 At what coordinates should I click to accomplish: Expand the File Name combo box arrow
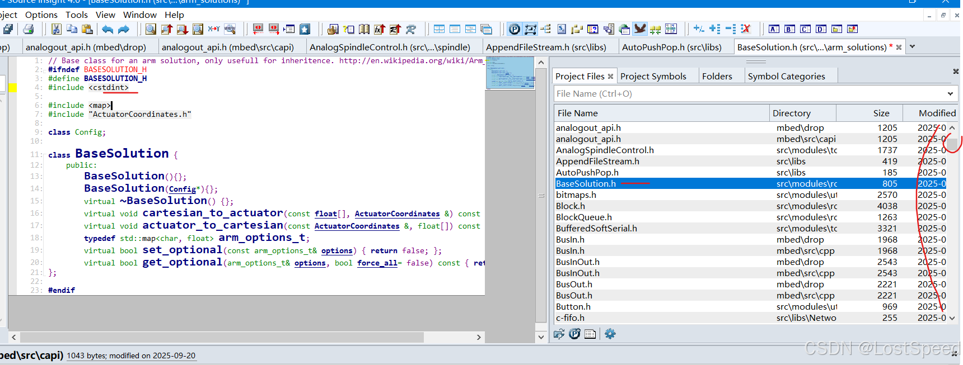tap(950, 93)
